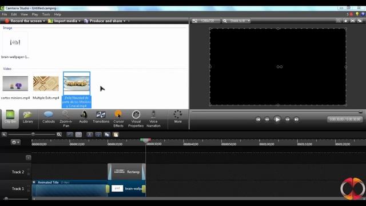The height and width of the screenshot is (206, 366).
Task: Click the playback time counter display
Action: 345,120
